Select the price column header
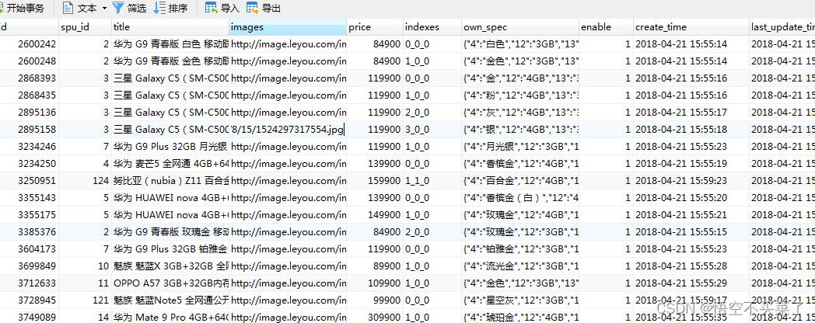The image size is (815, 323). coord(375,27)
